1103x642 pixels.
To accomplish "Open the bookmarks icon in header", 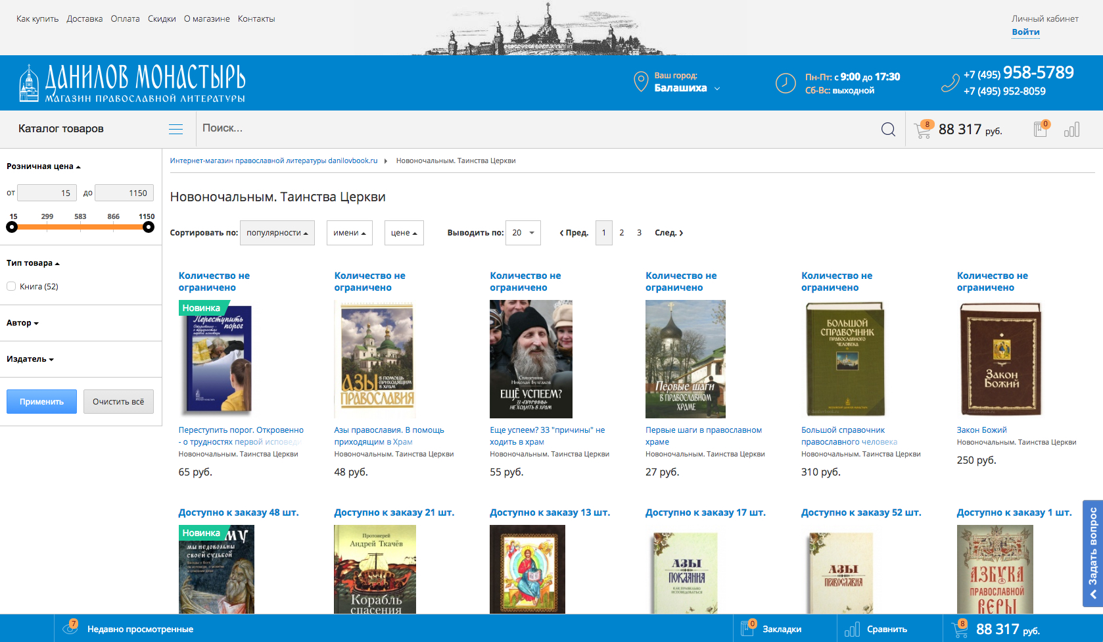I will click(x=1041, y=129).
